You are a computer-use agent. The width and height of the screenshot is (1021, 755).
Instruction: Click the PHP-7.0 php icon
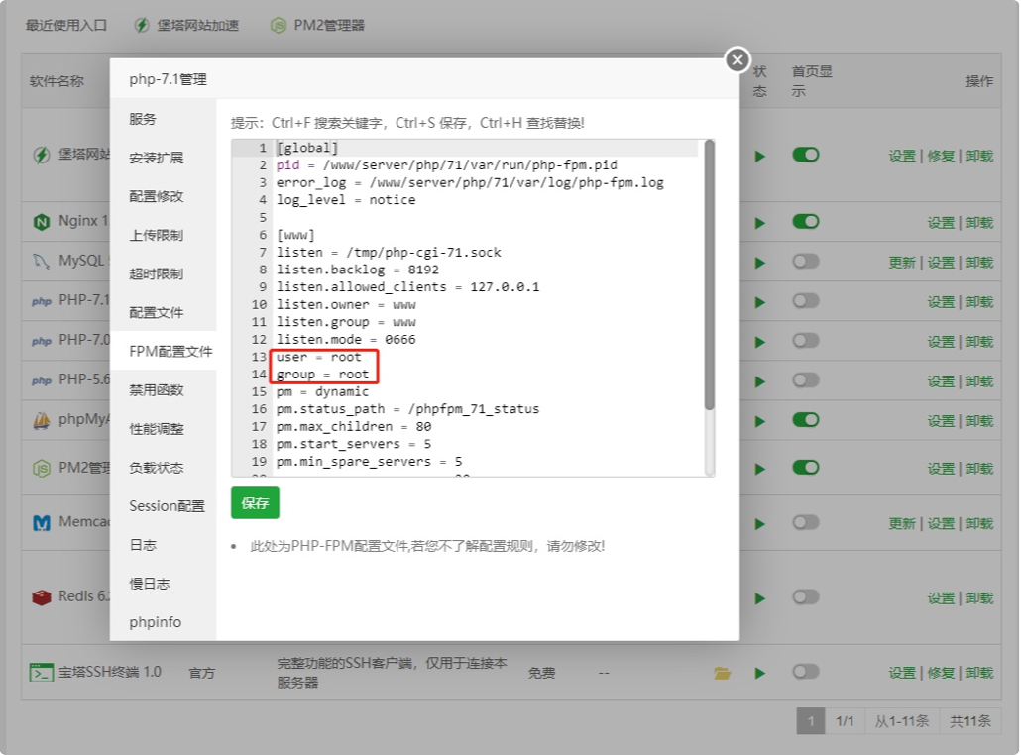[x=41, y=341]
